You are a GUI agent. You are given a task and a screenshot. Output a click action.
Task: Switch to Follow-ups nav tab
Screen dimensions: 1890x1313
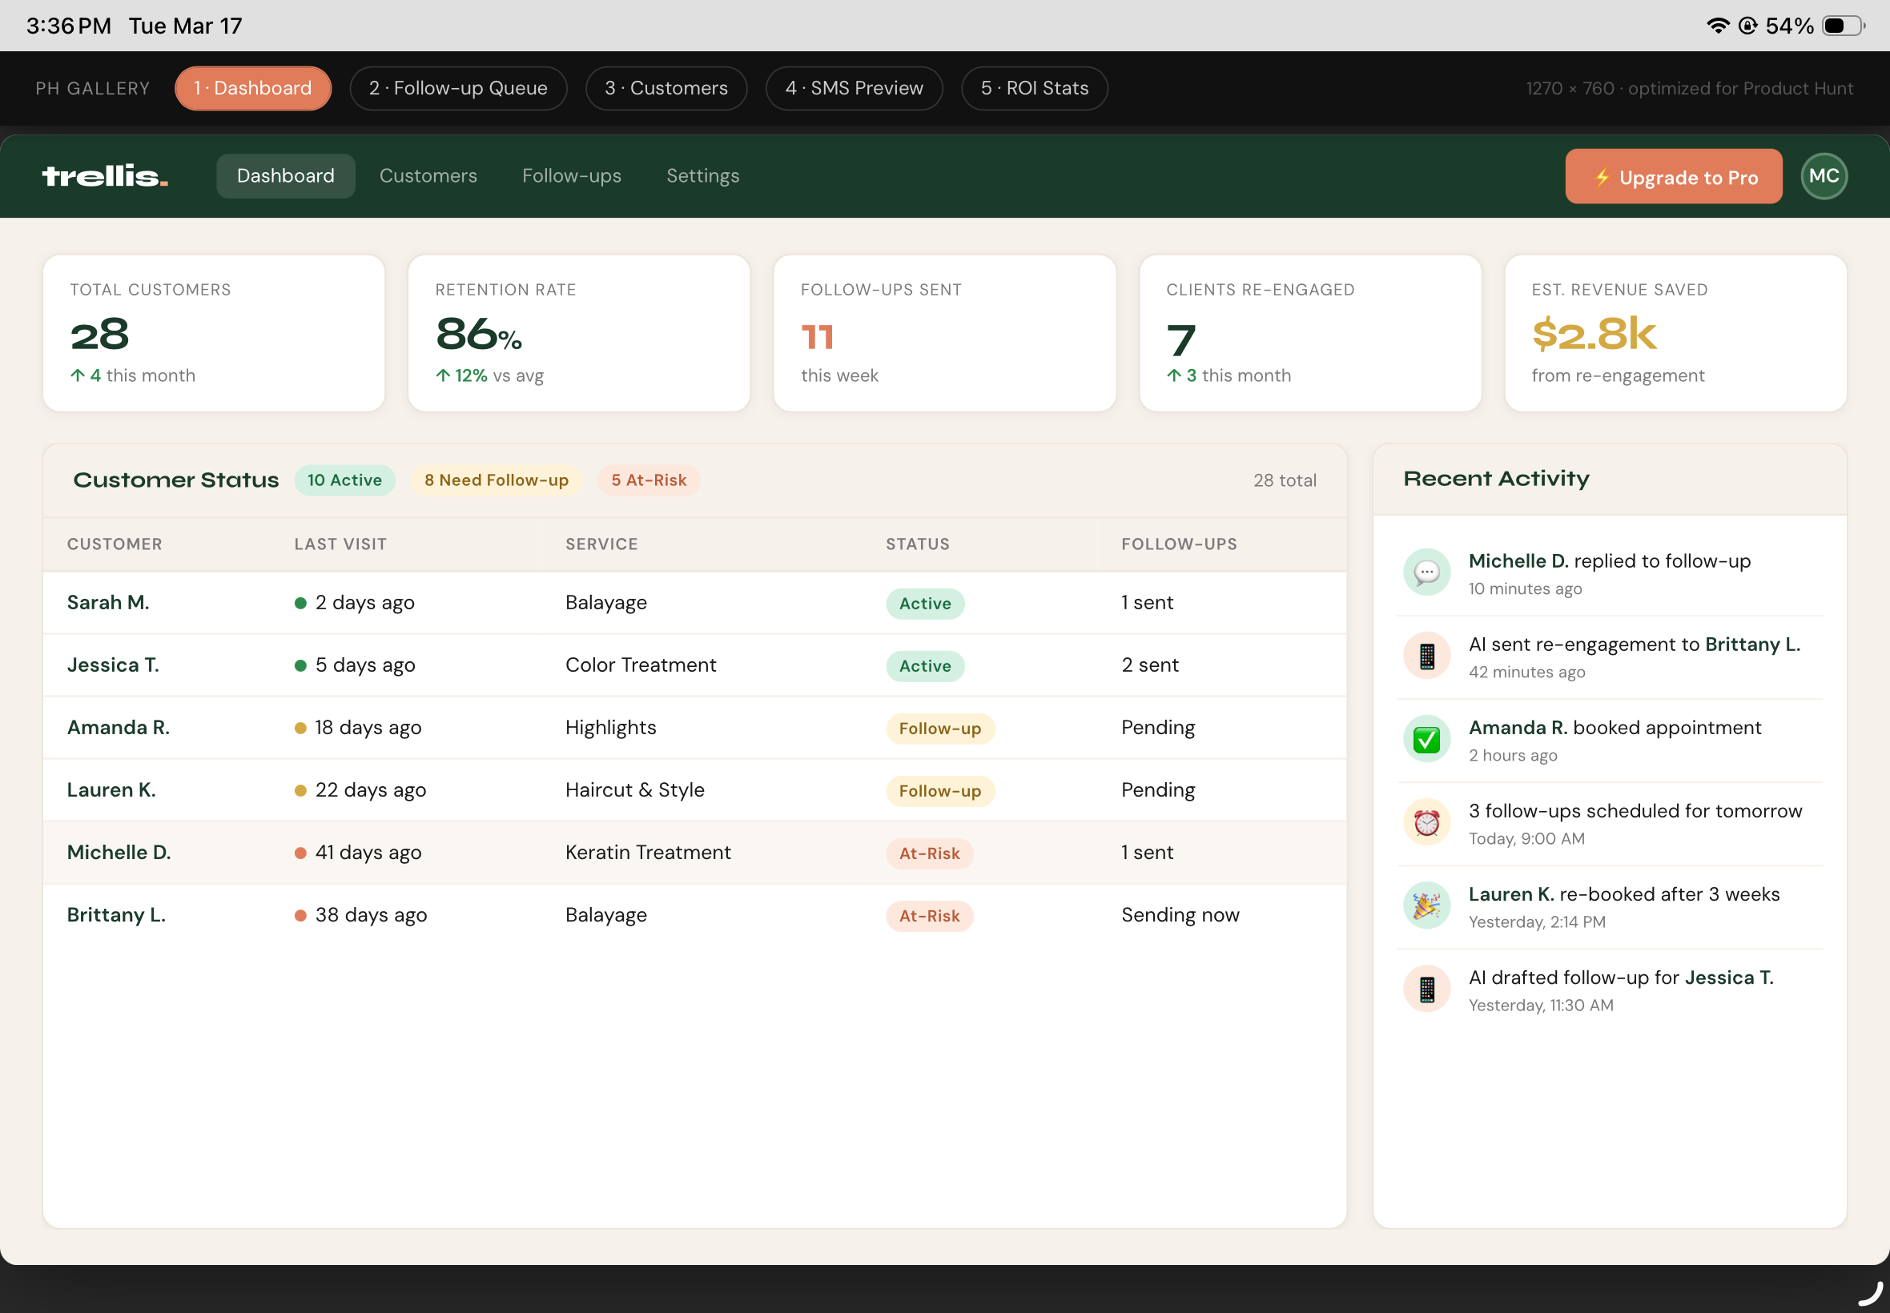571,176
